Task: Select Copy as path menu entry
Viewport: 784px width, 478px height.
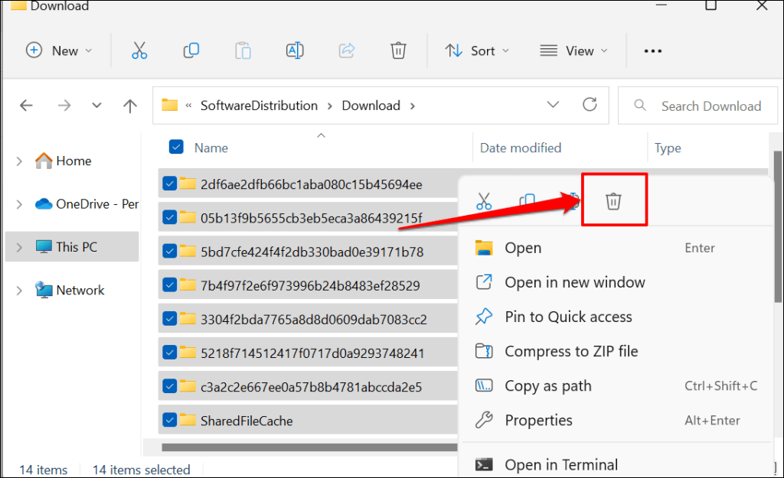Action: coord(547,385)
